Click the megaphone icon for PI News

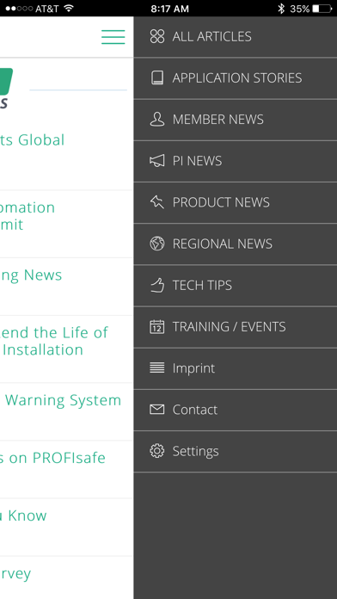click(156, 161)
